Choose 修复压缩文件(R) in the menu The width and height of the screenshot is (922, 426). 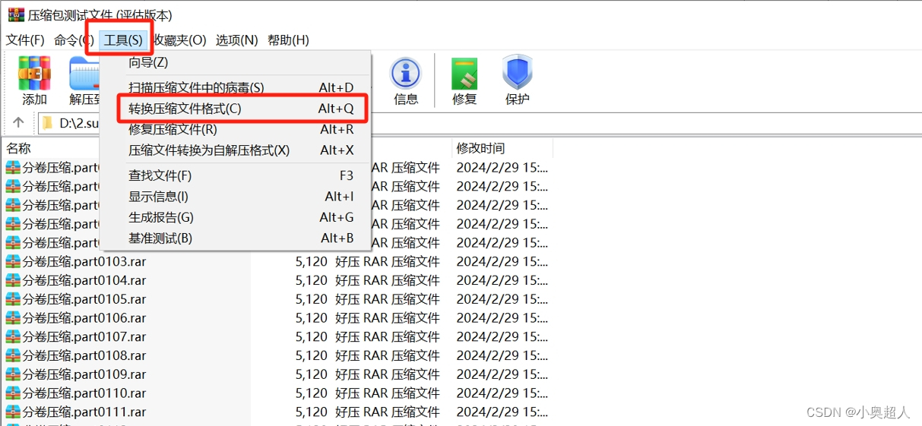click(x=236, y=130)
